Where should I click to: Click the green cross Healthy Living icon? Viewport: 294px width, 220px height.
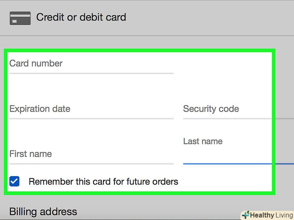tap(245, 215)
